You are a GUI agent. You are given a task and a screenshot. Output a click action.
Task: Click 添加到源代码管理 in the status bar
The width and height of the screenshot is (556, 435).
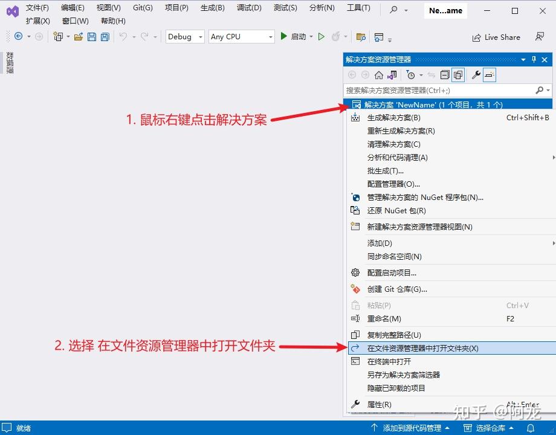[x=412, y=427]
